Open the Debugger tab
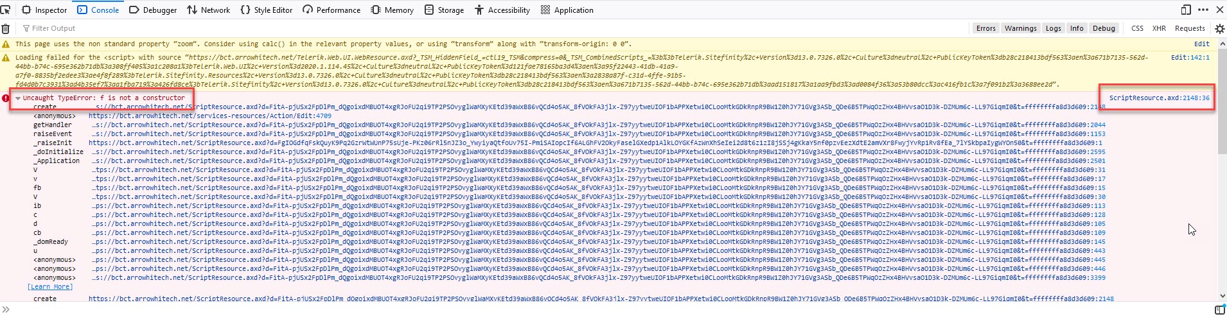The width and height of the screenshot is (1227, 330). tap(153, 10)
